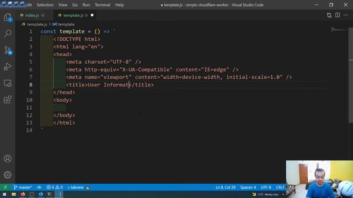Click the minimap at top right of editor

pyautogui.click(x=339, y=30)
